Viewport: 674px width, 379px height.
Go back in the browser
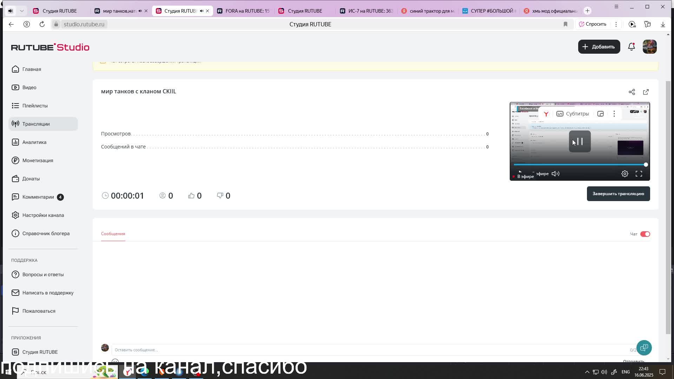11,24
